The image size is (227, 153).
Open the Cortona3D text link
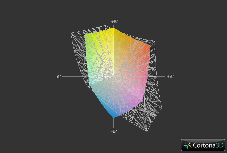coord(207,145)
